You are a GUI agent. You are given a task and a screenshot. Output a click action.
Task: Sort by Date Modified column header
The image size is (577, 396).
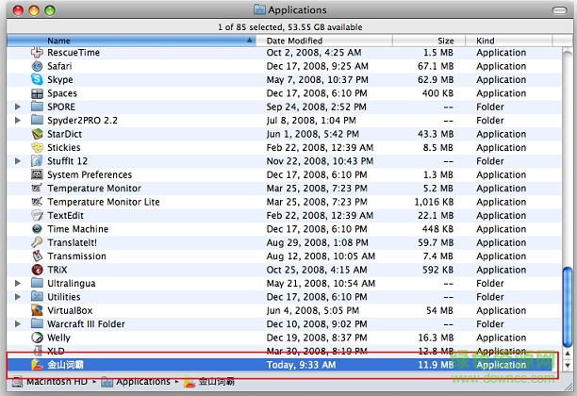coord(339,41)
